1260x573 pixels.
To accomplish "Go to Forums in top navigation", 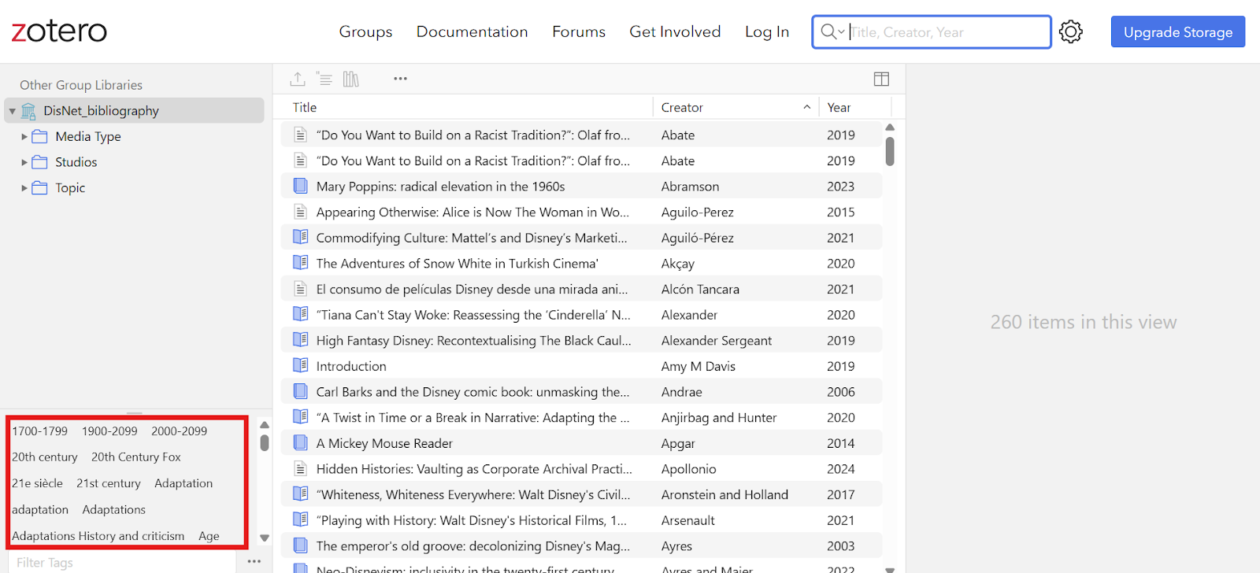I will pyautogui.click(x=579, y=31).
